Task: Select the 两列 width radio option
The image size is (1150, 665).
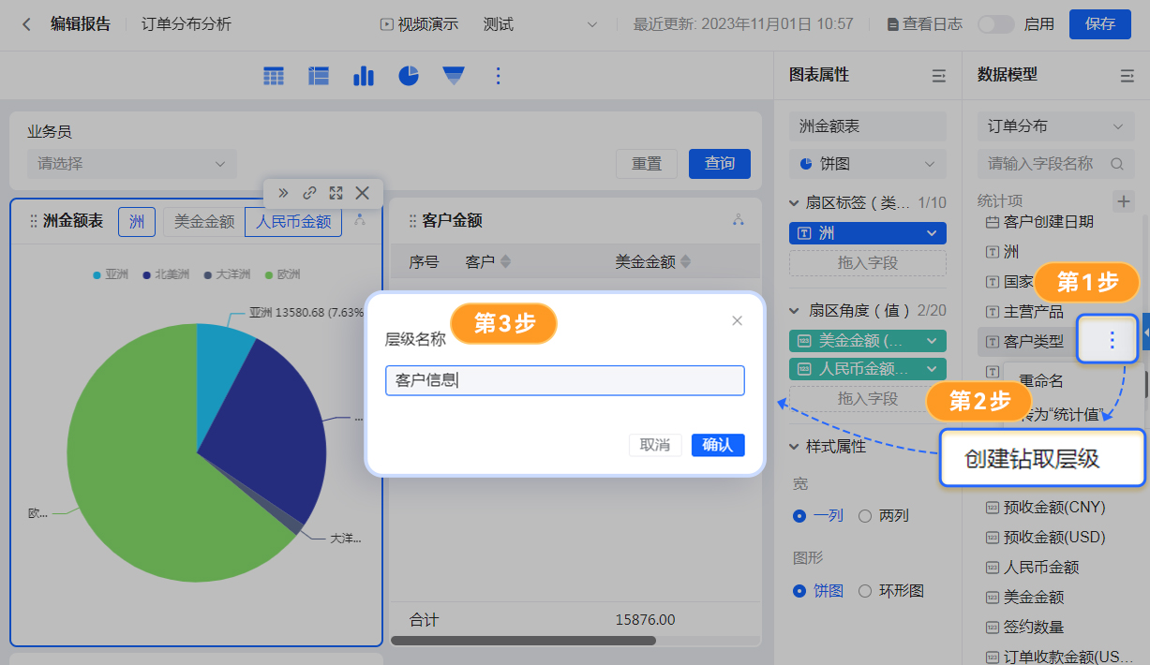Action: pos(865,516)
